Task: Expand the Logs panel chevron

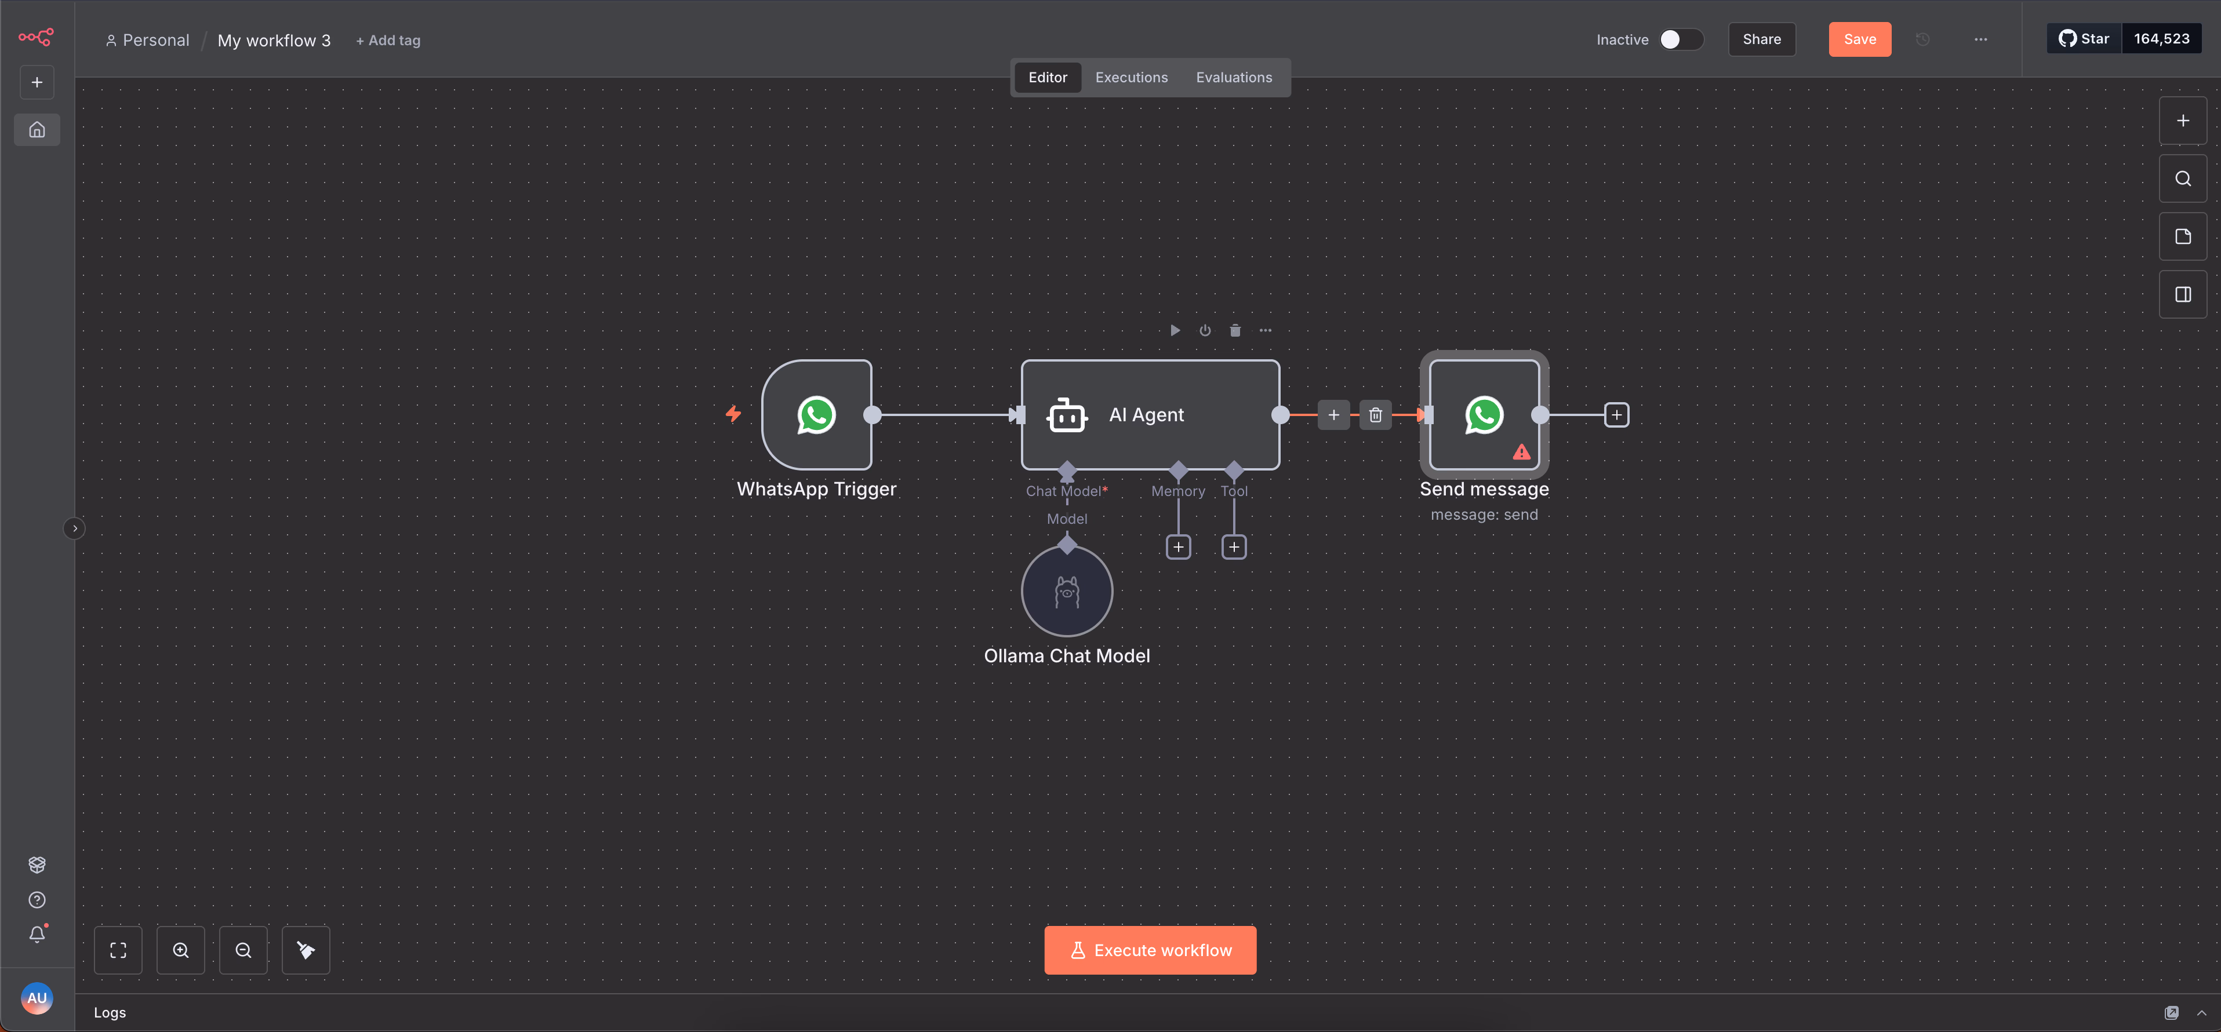Action: click(x=2201, y=1012)
